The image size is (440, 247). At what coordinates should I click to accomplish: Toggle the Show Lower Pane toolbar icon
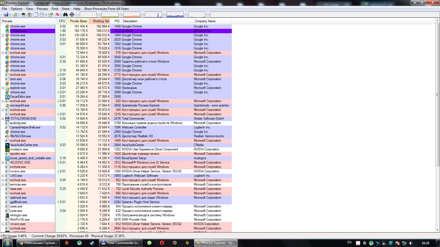[36, 15]
